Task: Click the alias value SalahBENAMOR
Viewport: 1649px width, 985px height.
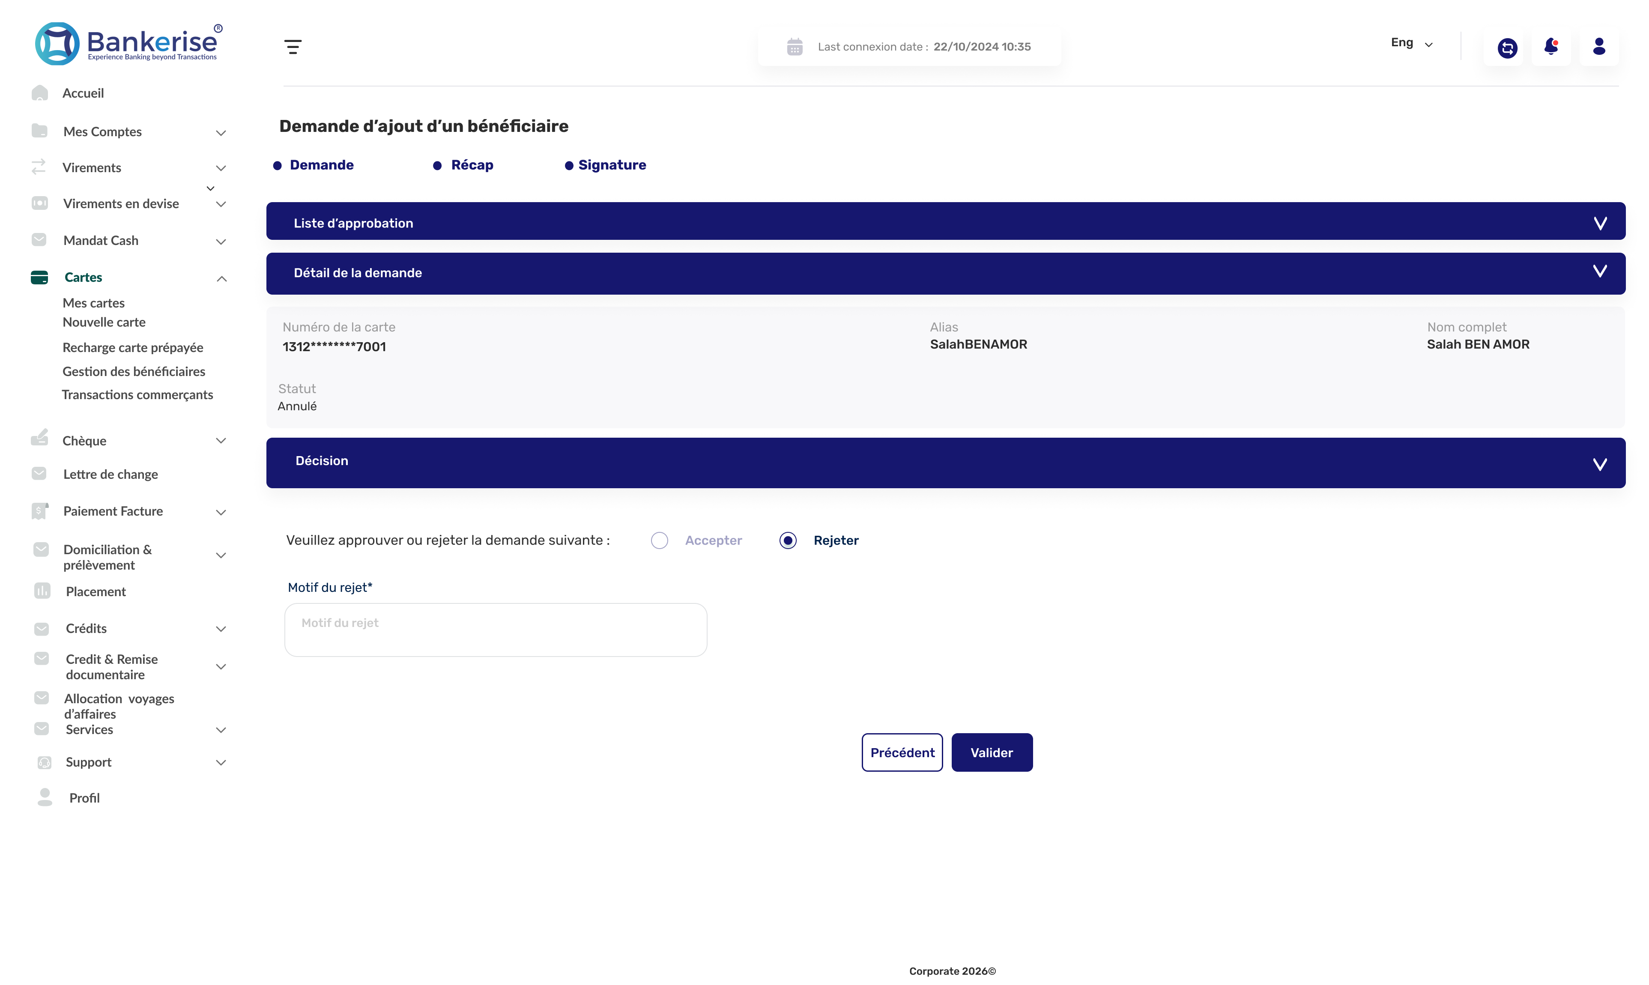Action: (x=978, y=344)
